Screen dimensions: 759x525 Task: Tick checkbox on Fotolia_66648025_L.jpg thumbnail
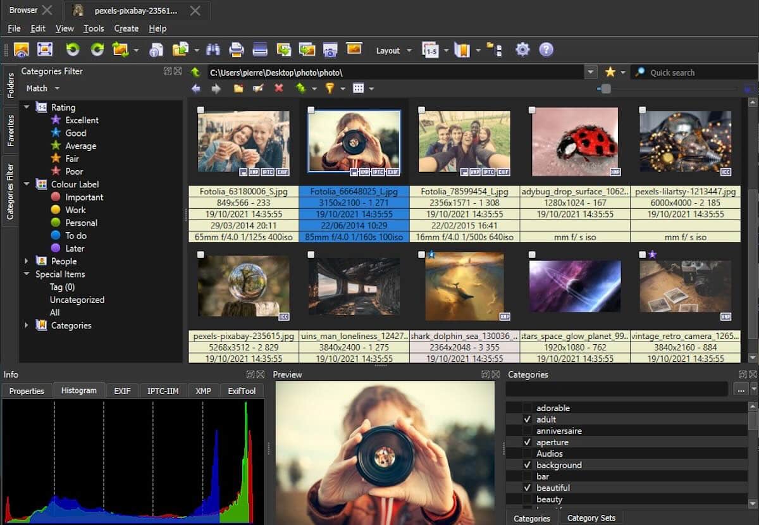[x=311, y=110]
